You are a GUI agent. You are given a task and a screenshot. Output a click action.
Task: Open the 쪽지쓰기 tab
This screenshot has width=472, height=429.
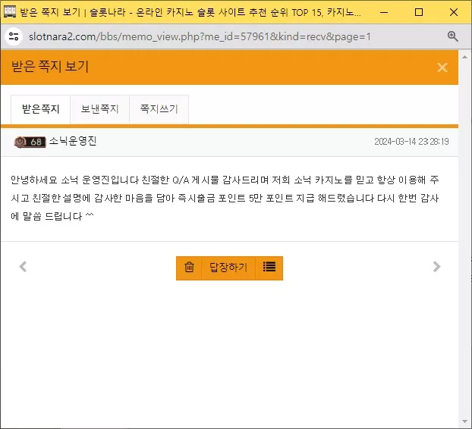pyautogui.click(x=159, y=109)
